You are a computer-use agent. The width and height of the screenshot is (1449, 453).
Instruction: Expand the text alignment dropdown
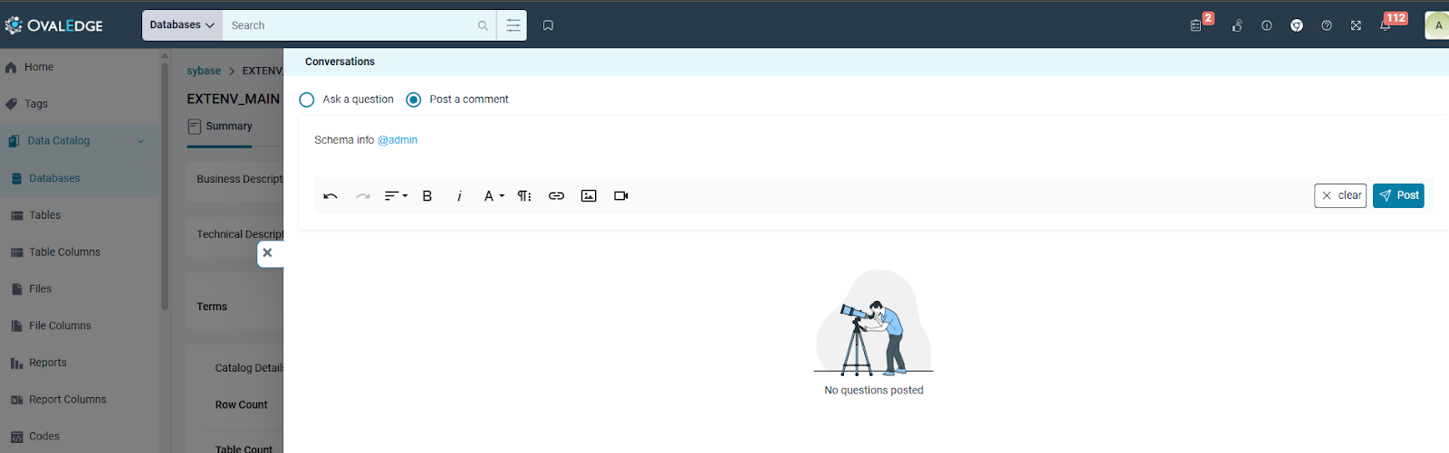click(396, 196)
